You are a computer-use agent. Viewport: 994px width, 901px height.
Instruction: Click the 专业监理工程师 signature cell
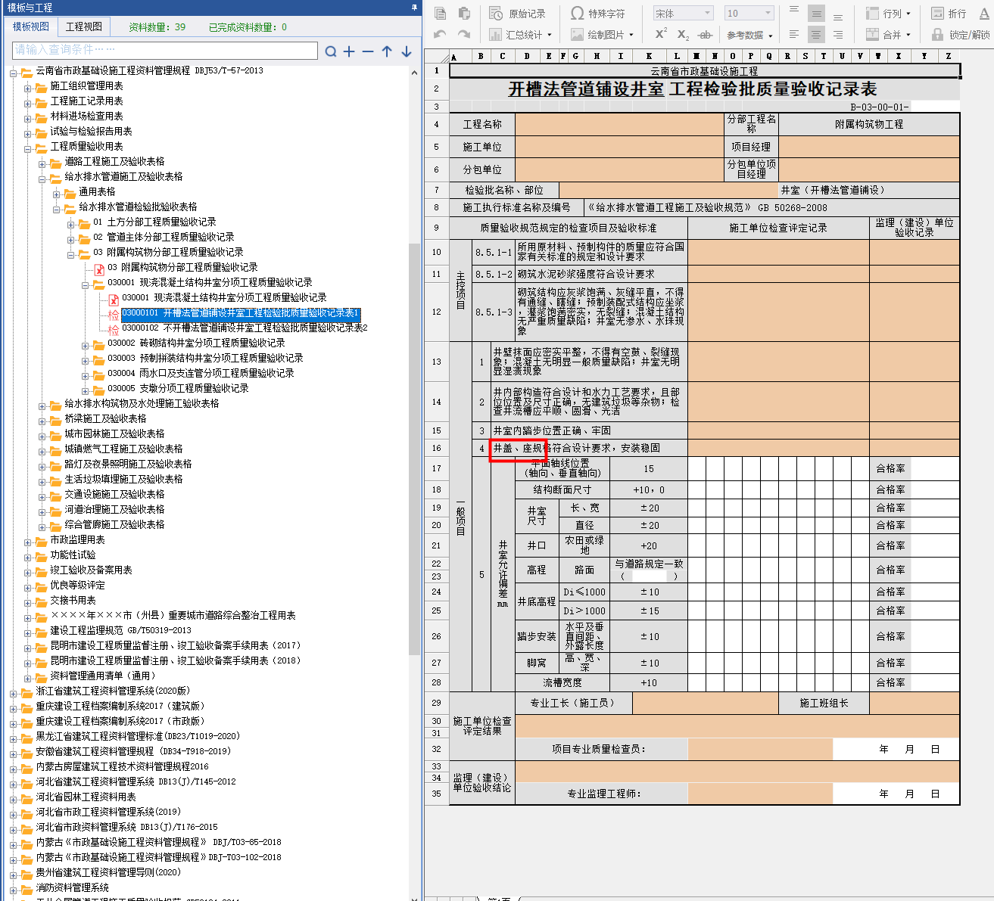760,794
